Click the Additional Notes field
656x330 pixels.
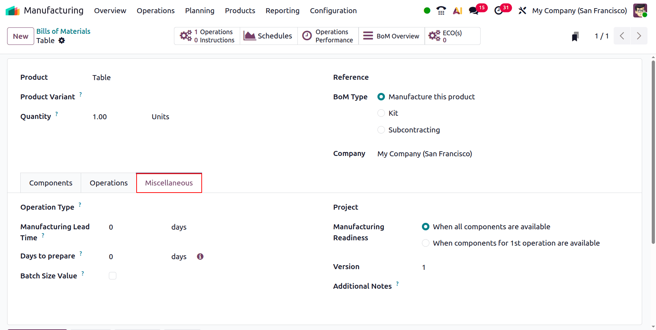click(x=525, y=287)
